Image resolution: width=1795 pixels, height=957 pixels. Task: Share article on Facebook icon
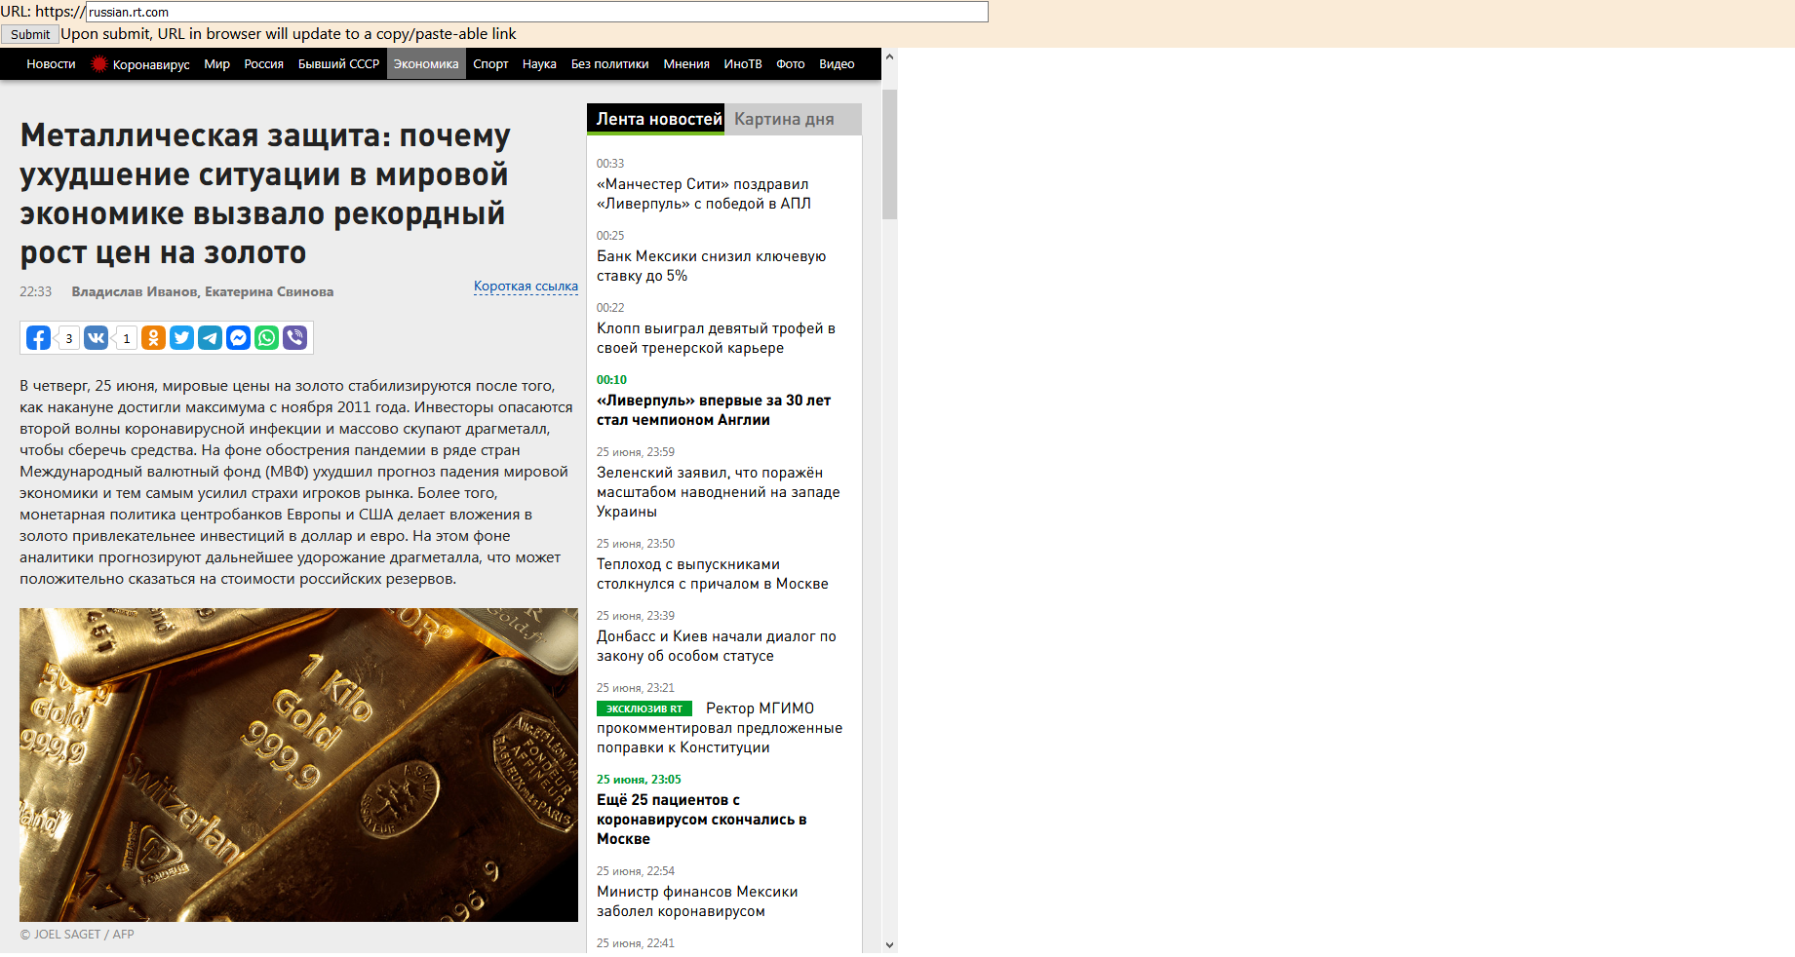[38, 338]
